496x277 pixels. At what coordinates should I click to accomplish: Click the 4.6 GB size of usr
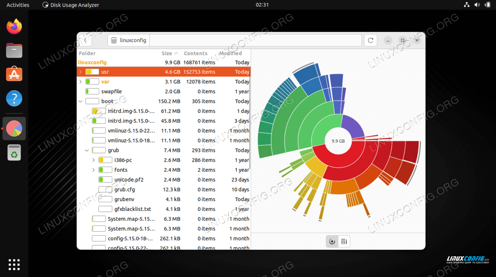tap(172, 72)
